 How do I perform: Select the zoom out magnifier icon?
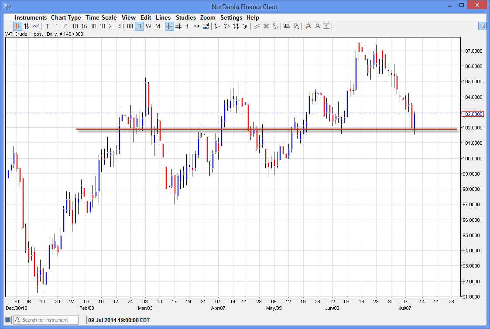tap(318, 26)
